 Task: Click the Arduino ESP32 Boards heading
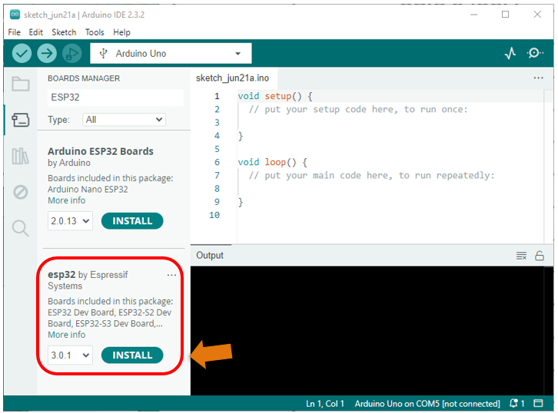(101, 151)
